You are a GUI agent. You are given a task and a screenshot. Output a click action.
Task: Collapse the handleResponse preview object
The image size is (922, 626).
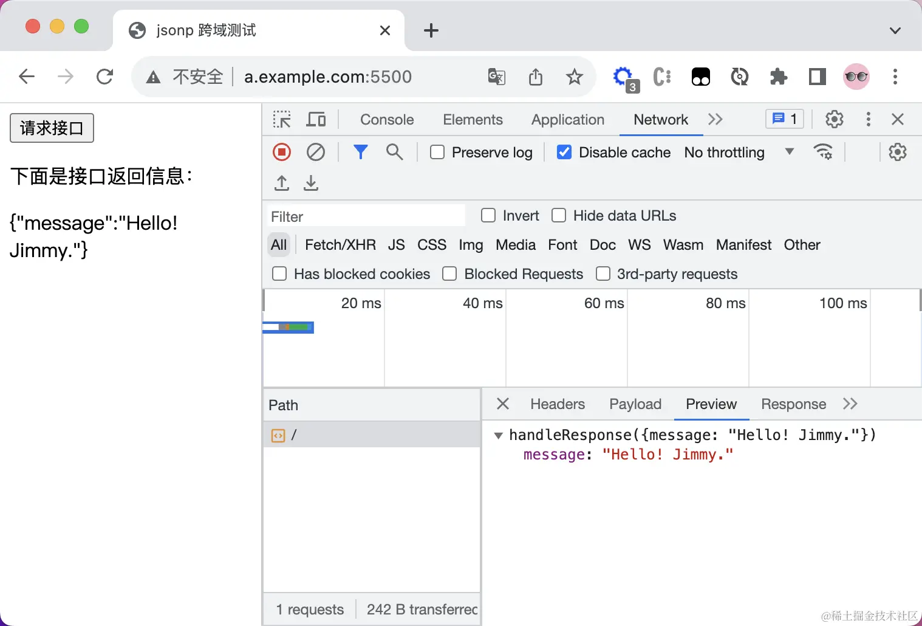(x=498, y=435)
